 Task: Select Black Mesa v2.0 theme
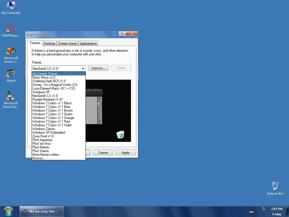59,77
